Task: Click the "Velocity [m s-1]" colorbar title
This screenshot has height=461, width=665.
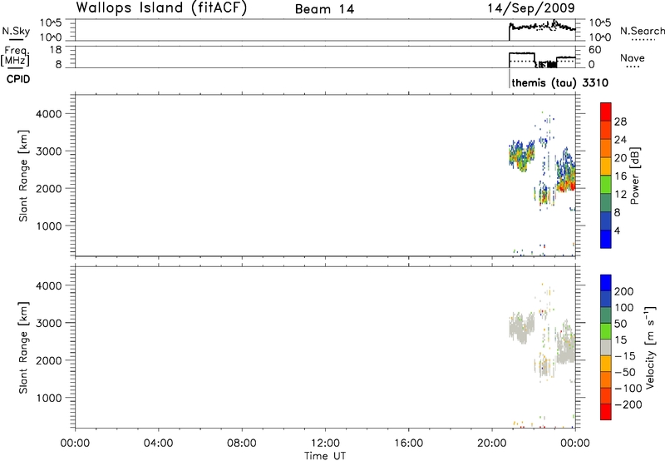Action: pyautogui.click(x=650, y=347)
